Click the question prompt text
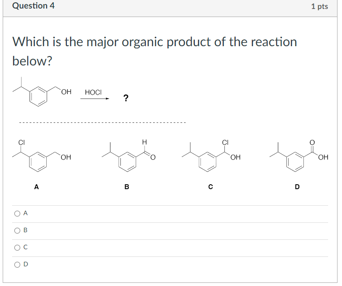Image resolution: width=342 pixels, height=286 pixels. click(x=155, y=51)
